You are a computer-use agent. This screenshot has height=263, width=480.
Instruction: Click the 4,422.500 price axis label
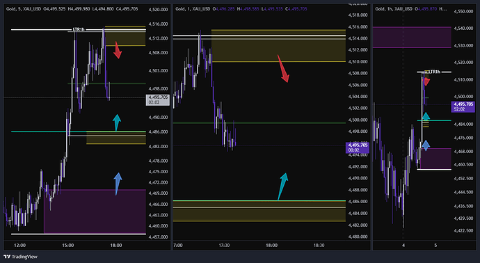click(463, 230)
